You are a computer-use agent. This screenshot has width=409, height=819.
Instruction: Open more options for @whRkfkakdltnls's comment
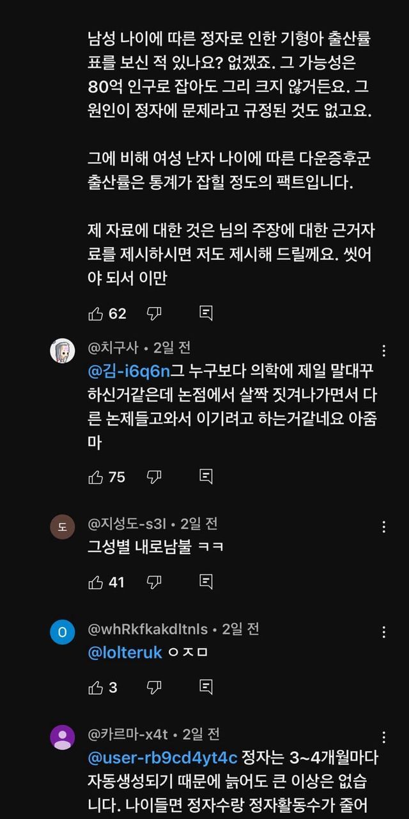click(384, 632)
